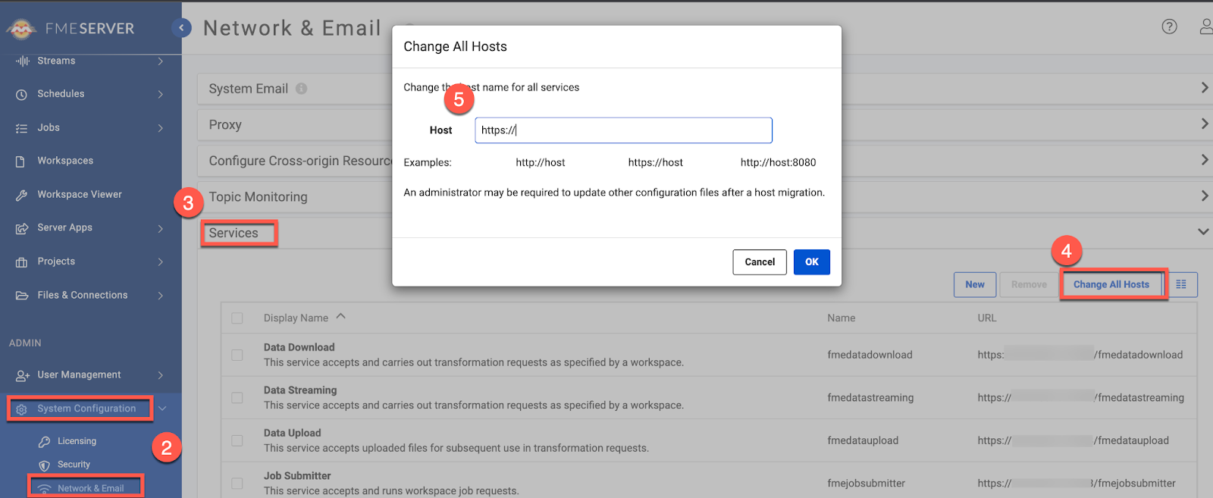Click the System Email info icon

[301, 89]
